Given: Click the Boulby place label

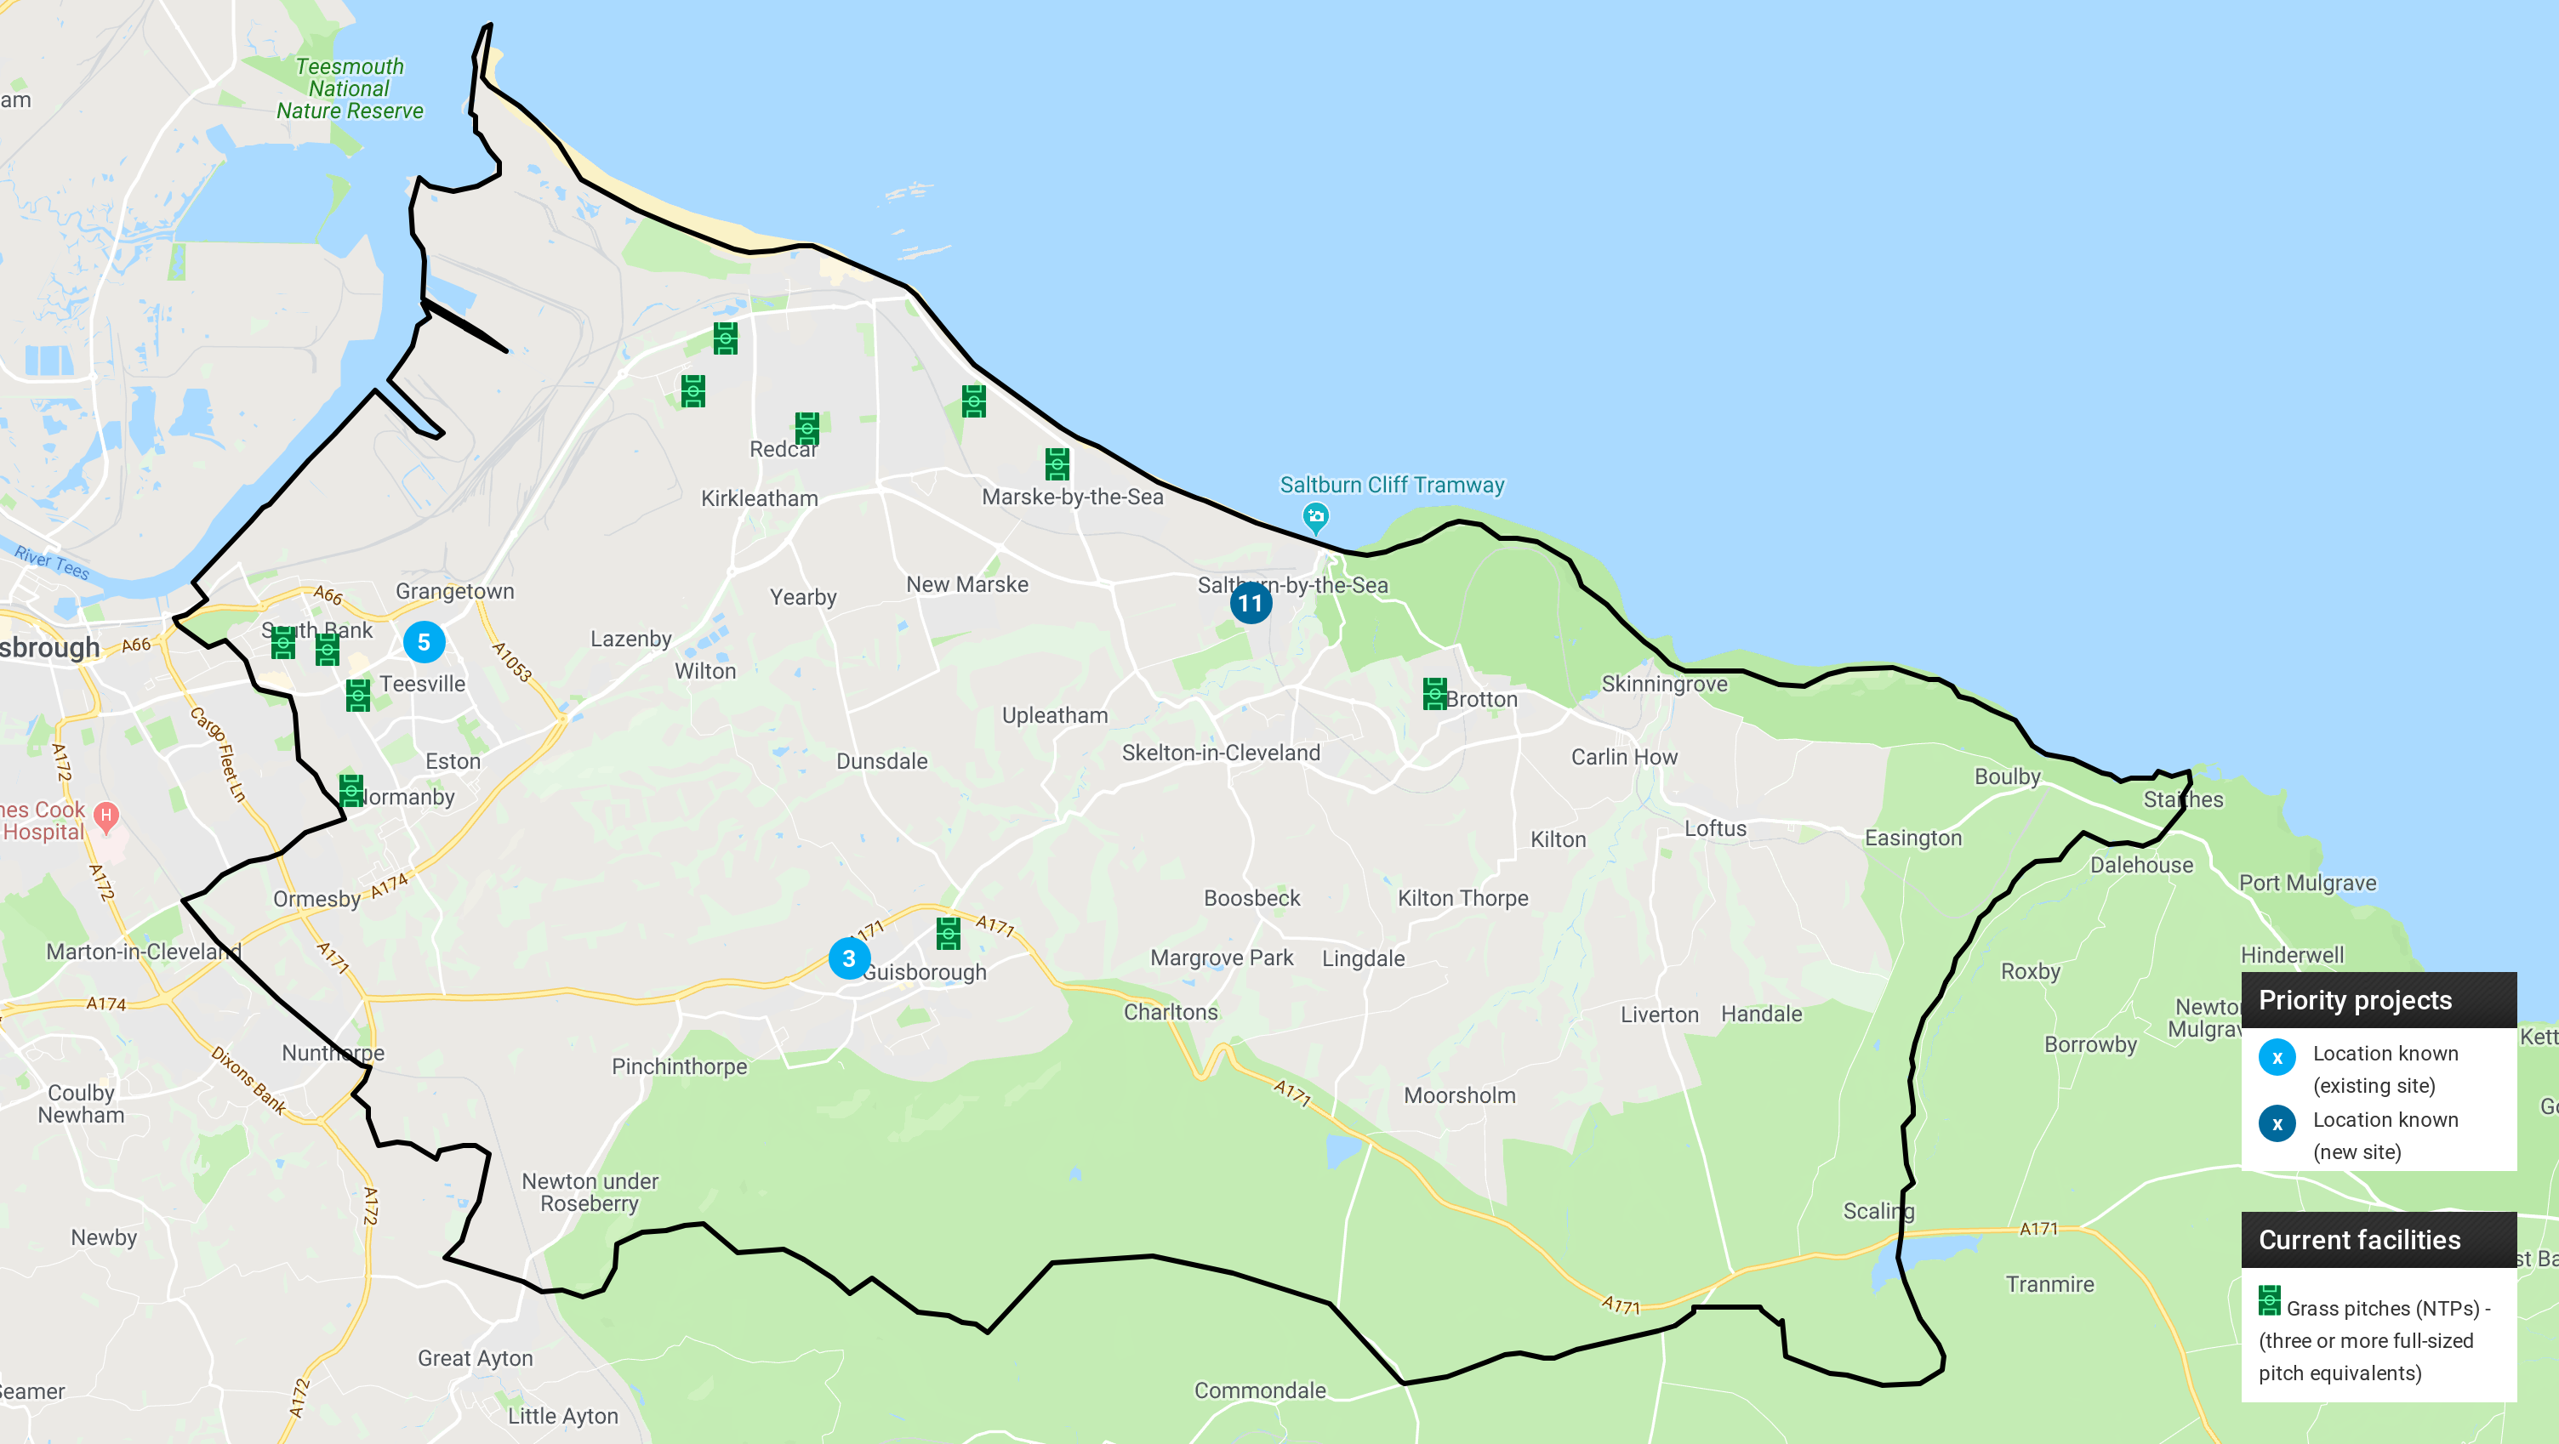Looking at the screenshot, I should (x=2008, y=776).
